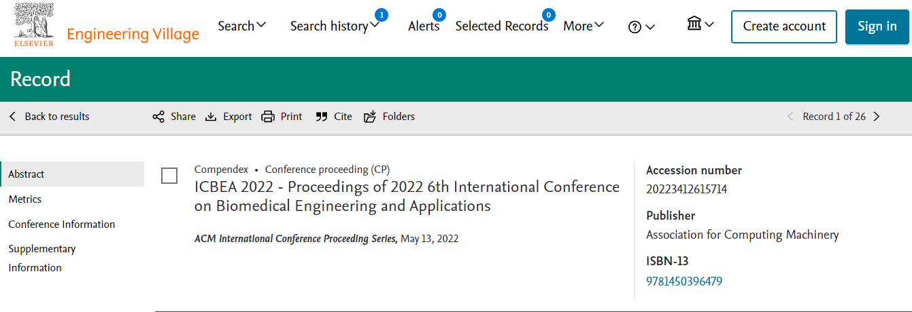Click the Print printer icon

[268, 117]
